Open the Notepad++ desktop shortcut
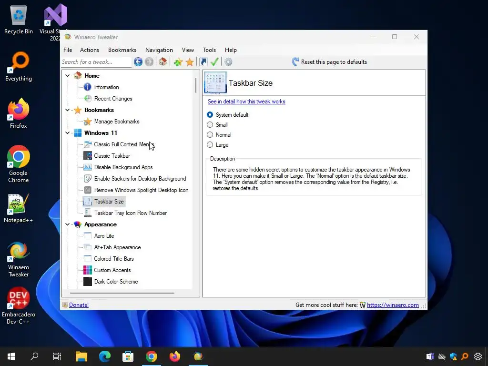This screenshot has height=366, width=488. click(x=19, y=209)
